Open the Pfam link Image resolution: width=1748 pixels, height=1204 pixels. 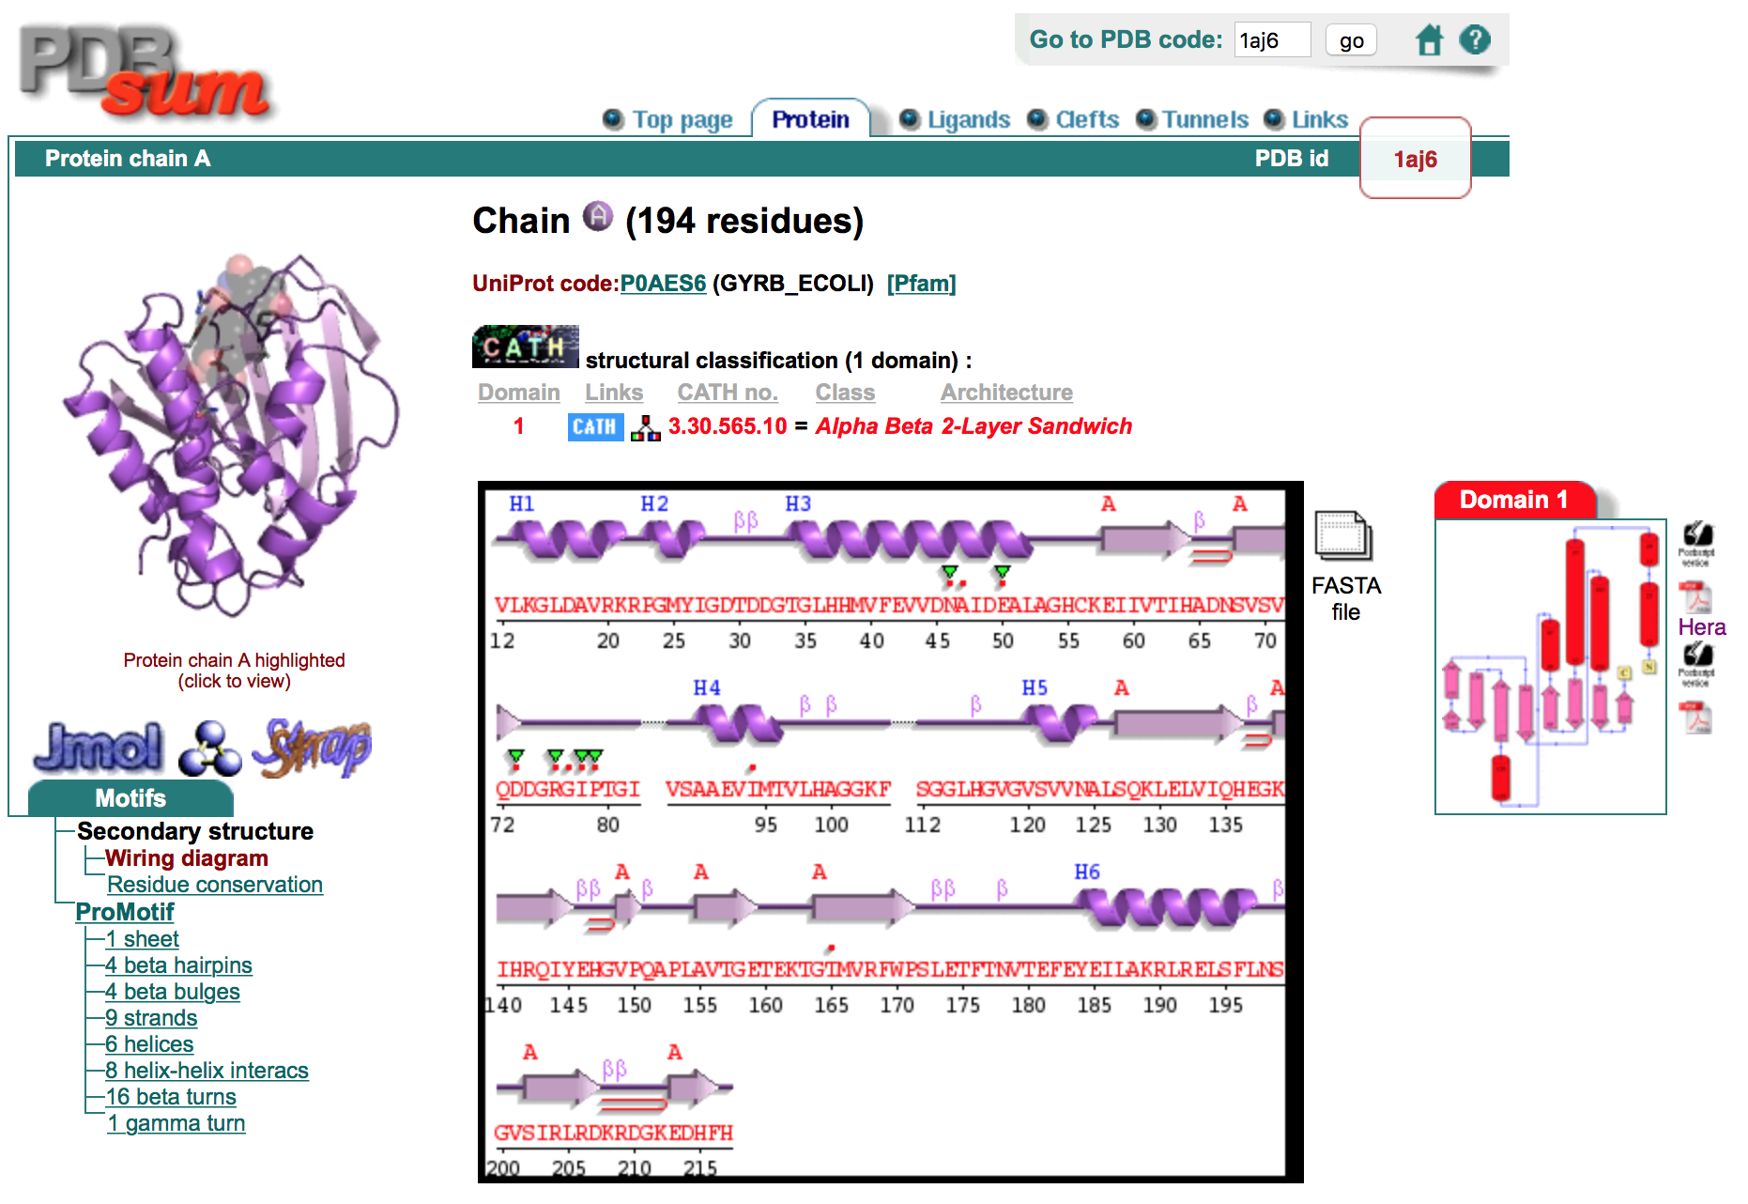pyautogui.click(x=922, y=283)
